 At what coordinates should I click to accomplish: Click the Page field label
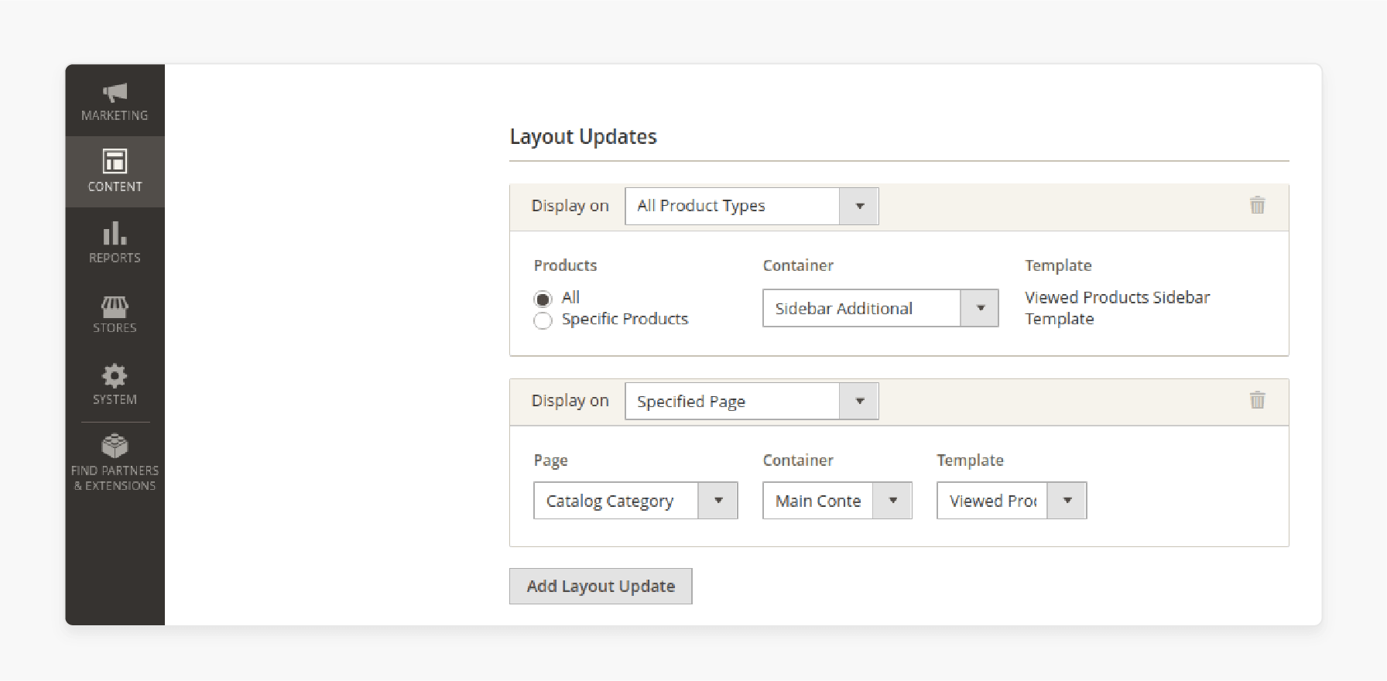550,460
